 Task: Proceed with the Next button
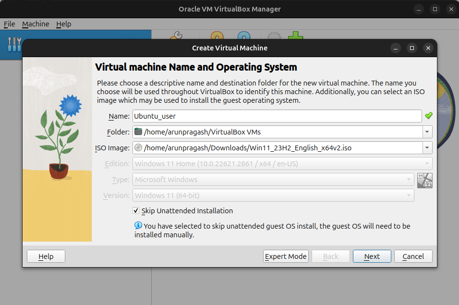[x=372, y=256]
